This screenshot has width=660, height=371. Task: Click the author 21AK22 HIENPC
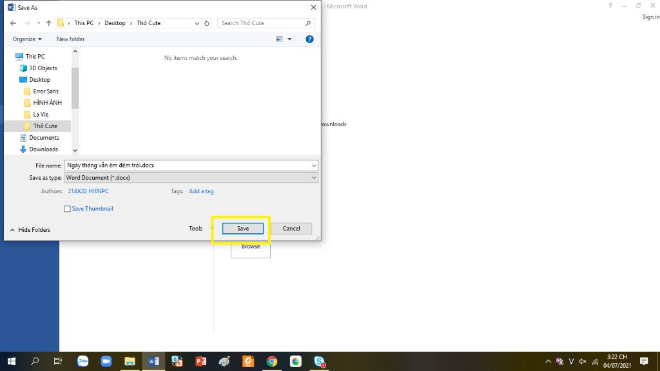[x=88, y=191]
